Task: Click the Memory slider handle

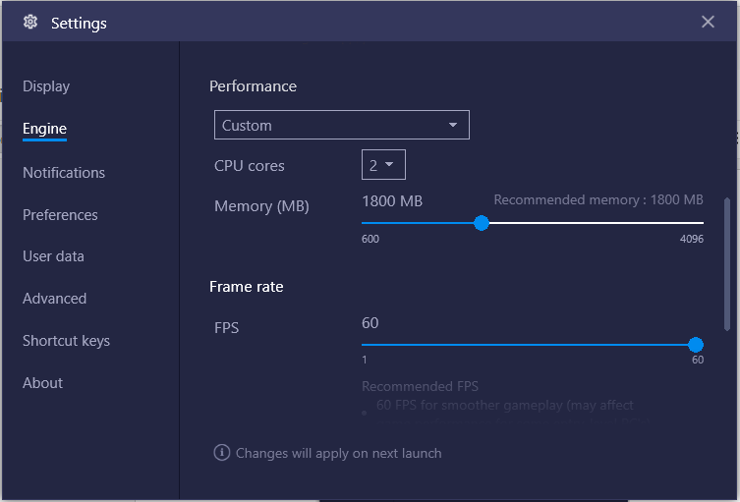Action: coord(482,223)
